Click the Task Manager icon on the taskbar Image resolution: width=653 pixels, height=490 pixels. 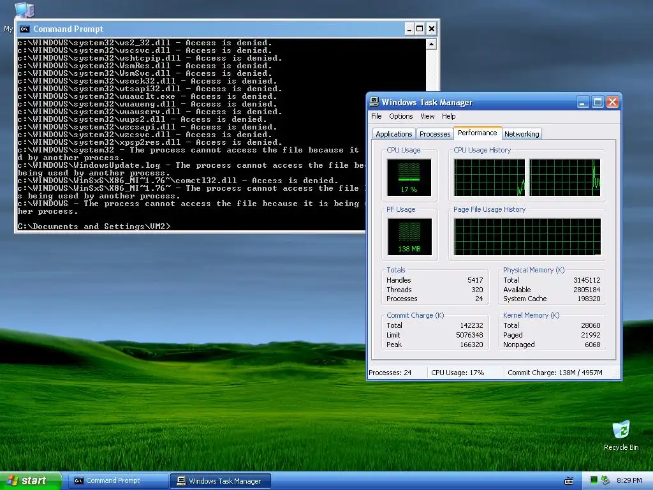coord(181,481)
